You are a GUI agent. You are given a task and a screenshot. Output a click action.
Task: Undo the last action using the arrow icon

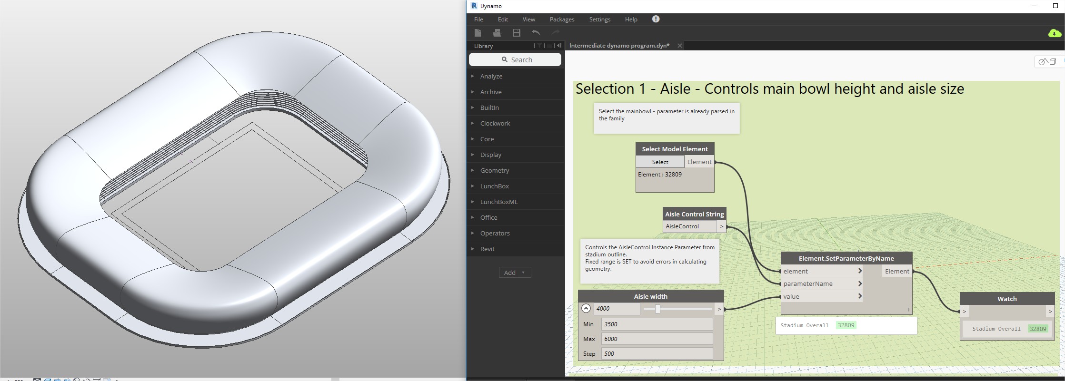click(536, 33)
